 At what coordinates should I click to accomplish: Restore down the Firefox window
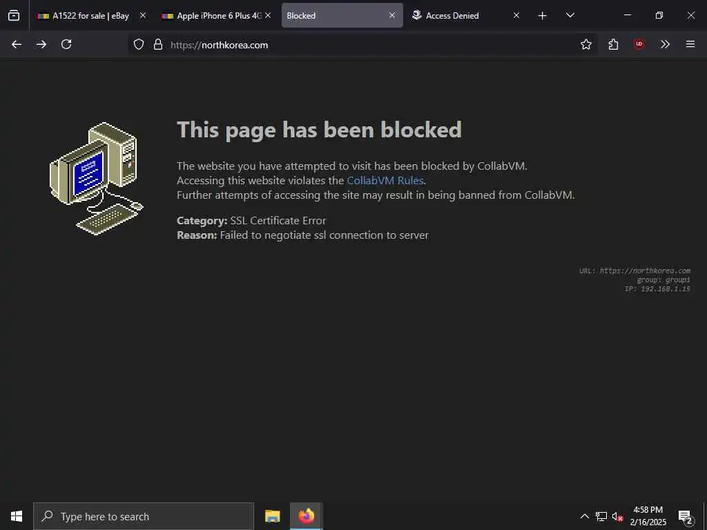(659, 15)
